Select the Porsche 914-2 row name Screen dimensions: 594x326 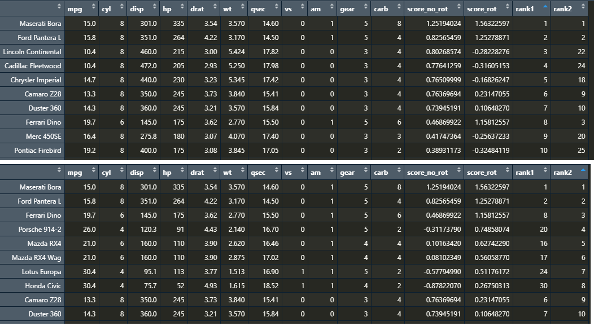(40, 230)
